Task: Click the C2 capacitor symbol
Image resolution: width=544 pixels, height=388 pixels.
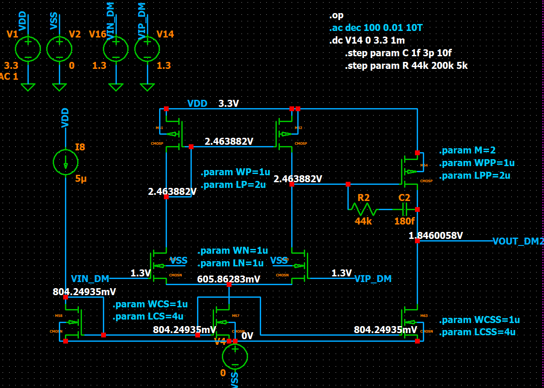Action: 405,209
